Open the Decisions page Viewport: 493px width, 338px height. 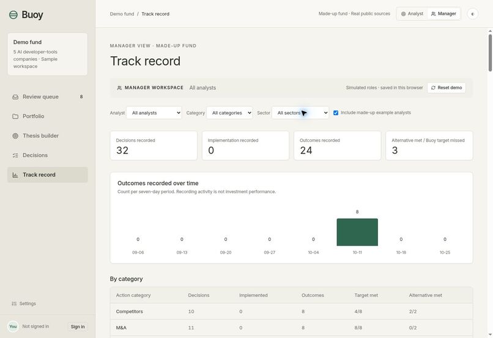pos(48,155)
